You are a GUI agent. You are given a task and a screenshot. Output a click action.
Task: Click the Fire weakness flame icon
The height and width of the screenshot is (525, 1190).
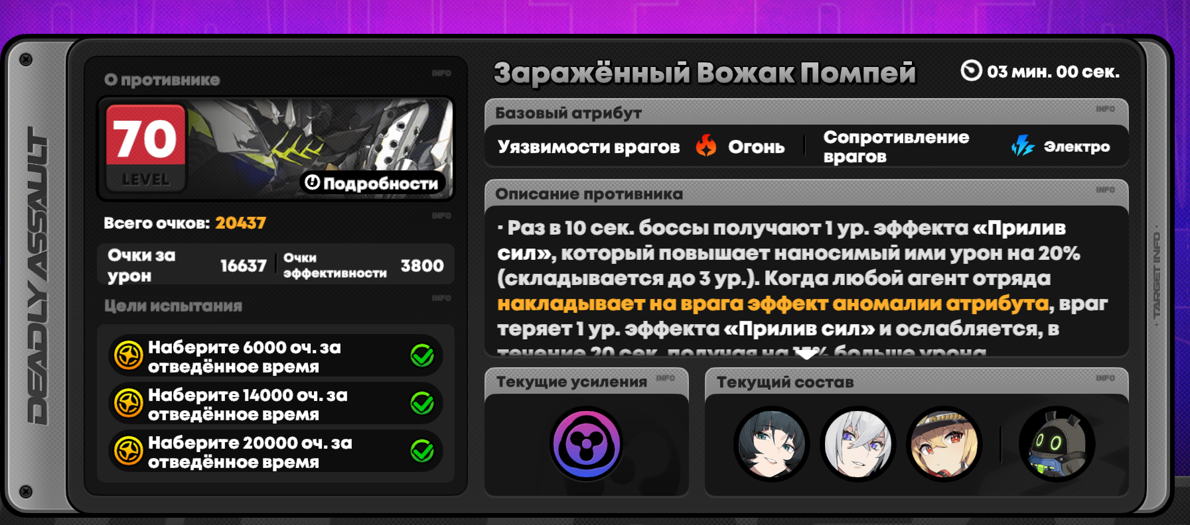(706, 146)
